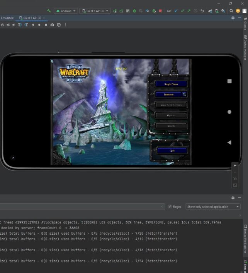The width and height of the screenshot is (248, 273).
Task: Click Git Commit green checkmark
Action: (x=182, y=11)
